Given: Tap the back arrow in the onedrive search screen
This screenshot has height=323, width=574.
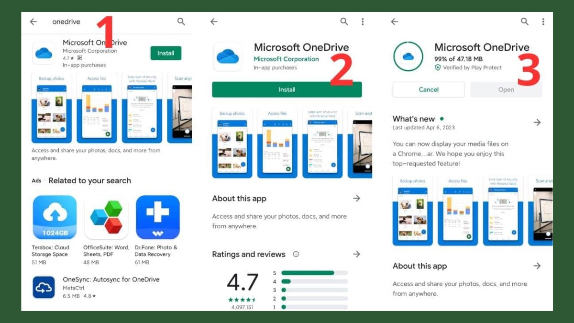Looking at the screenshot, I should 33,22.
